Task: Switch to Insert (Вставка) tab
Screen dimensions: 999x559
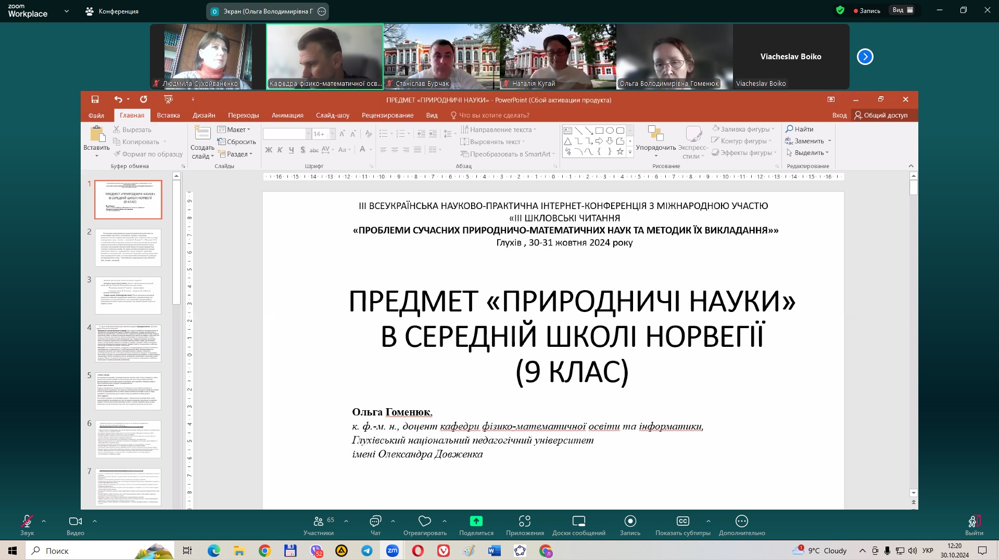Action: tap(168, 115)
